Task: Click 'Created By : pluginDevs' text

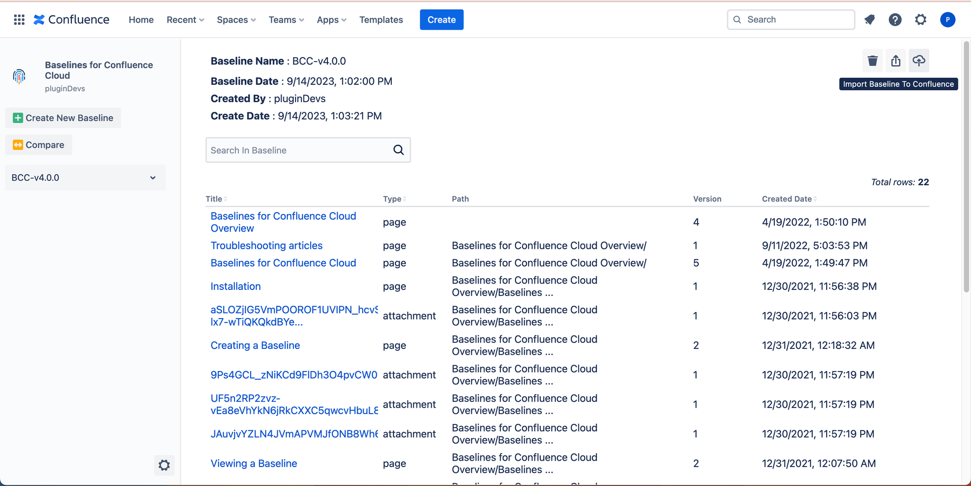Action: click(x=268, y=98)
